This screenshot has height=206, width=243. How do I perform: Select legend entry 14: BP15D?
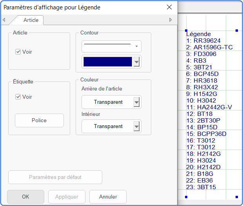tap(202, 127)
